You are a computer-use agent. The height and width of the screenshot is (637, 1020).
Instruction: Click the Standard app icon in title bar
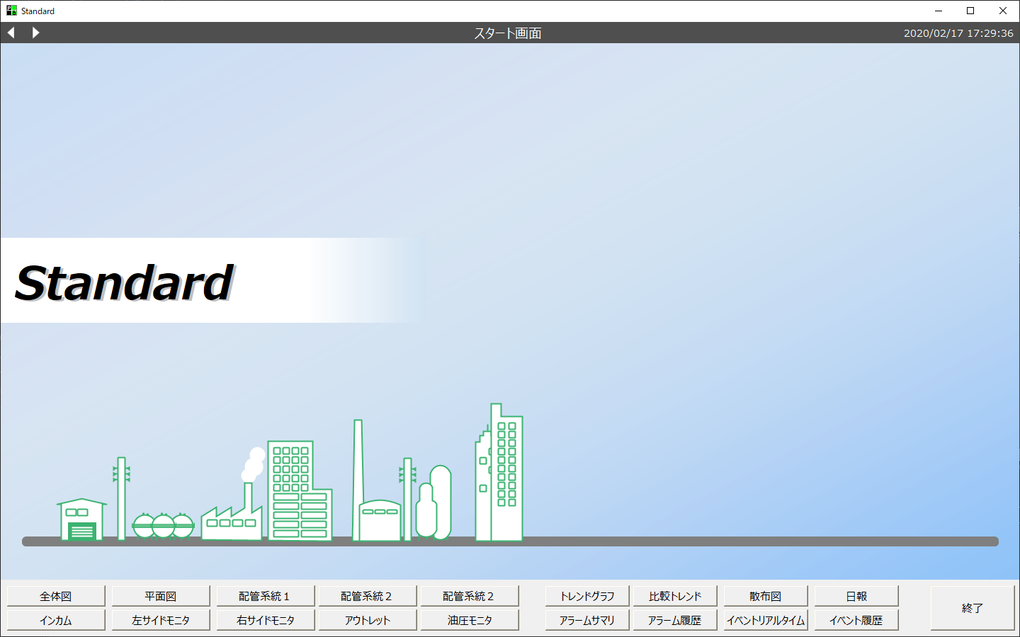coord(11,11)
